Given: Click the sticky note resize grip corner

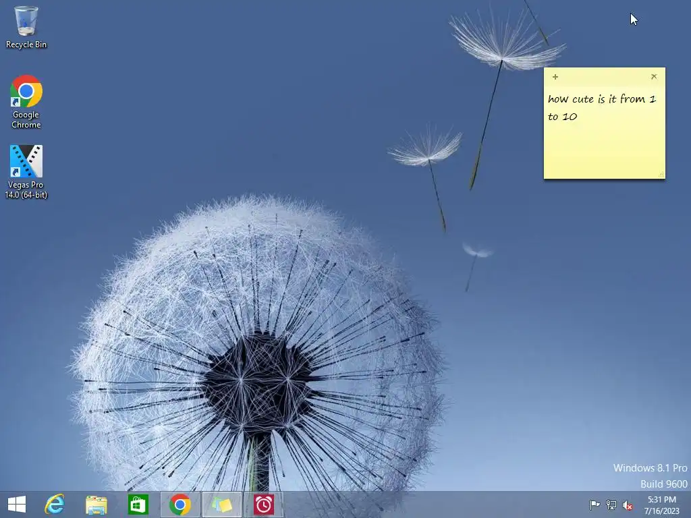Looking at the screenshot, I should (661, 175).
